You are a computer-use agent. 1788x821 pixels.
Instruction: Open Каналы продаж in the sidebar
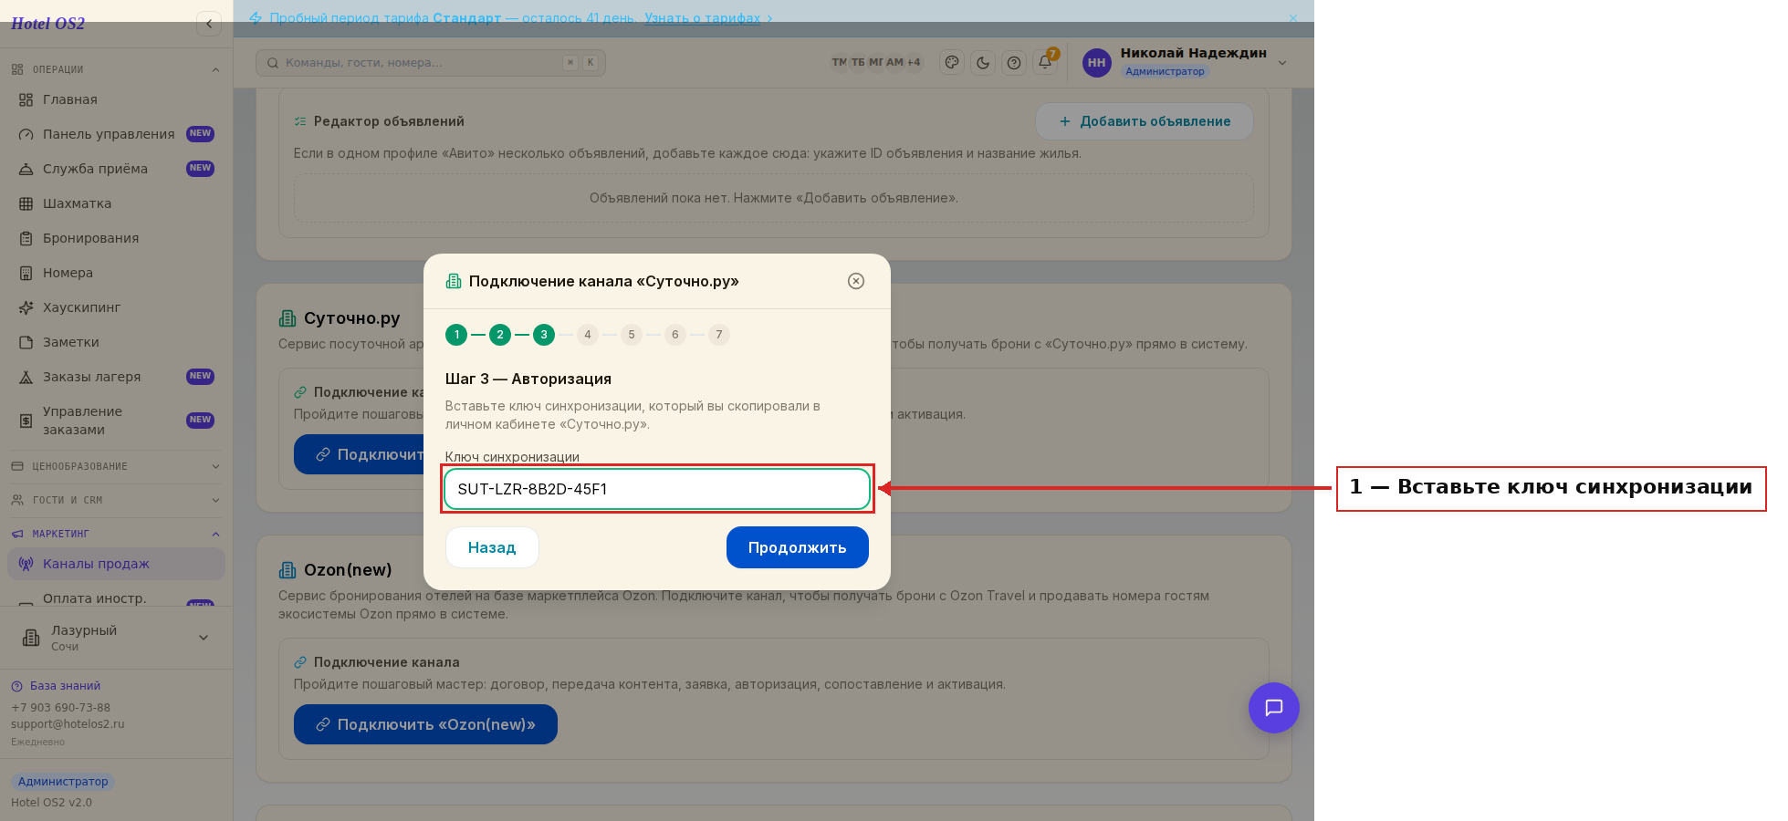coord(116,564)
